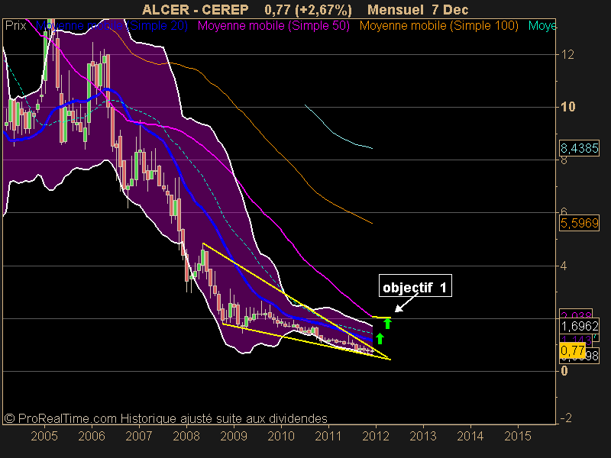Screen dimensions: 611x458
Task: Select the 8,4385 moving average value tag
Action: coord(579,148)
